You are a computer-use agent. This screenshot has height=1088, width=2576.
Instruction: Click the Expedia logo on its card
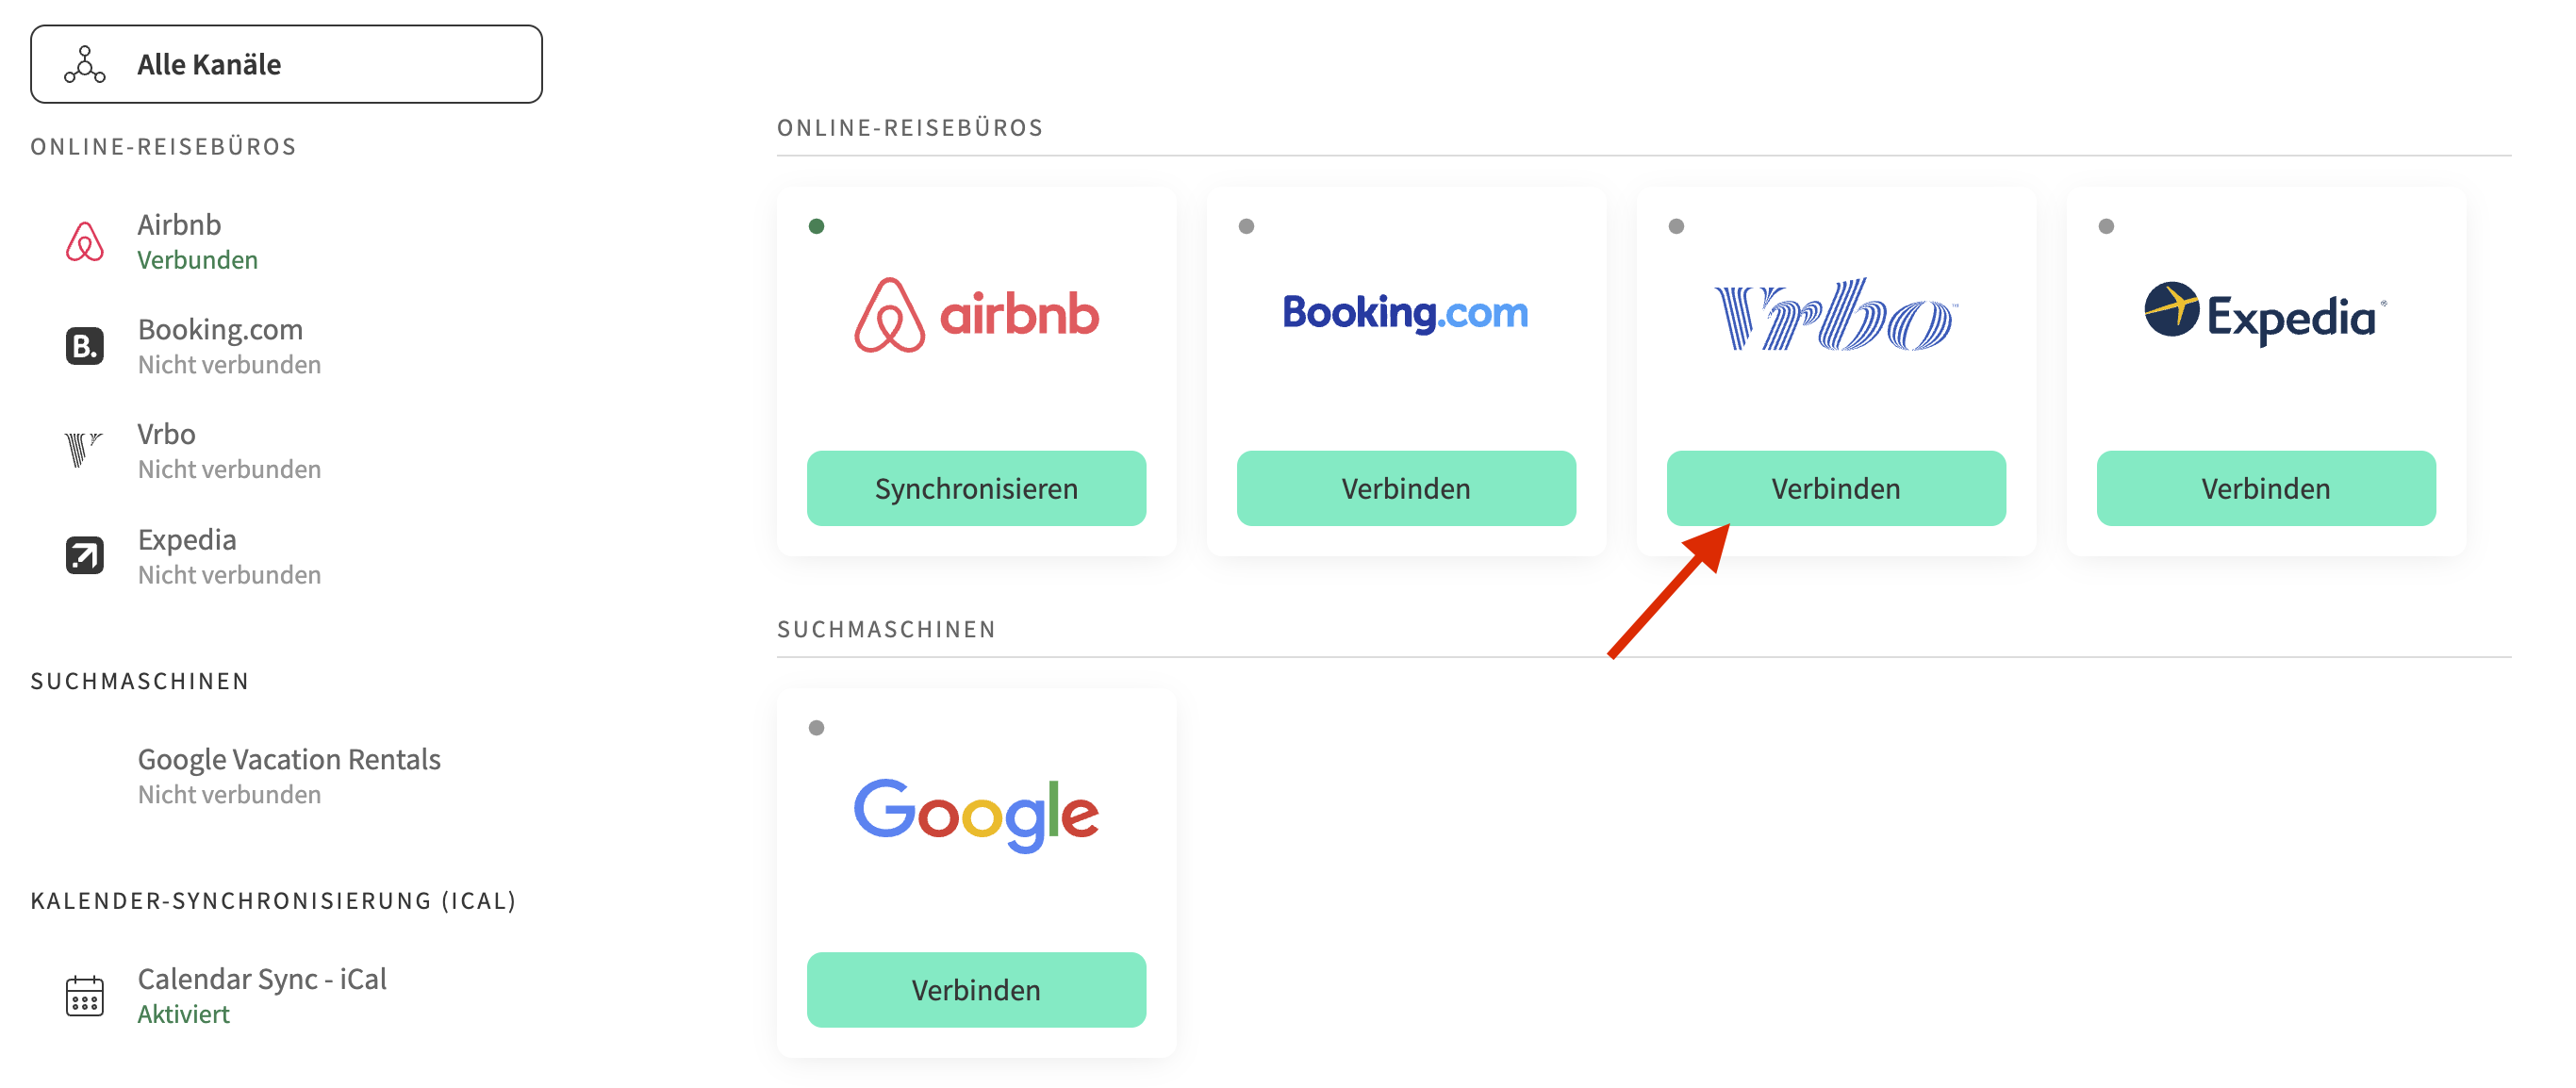pyautogui.click(x=2265, y=315)
